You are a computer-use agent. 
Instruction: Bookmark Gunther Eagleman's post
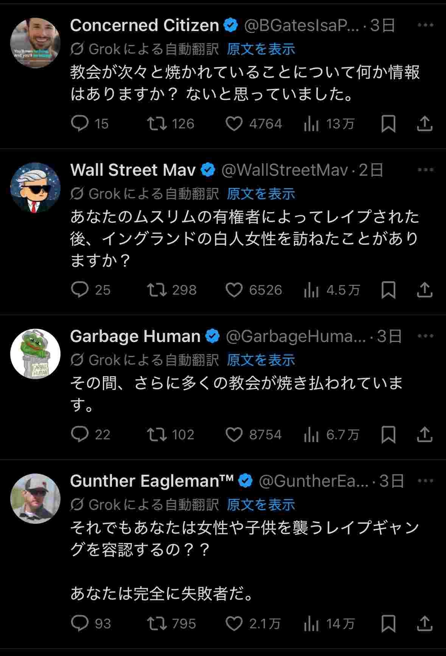[x=388, y=623]
